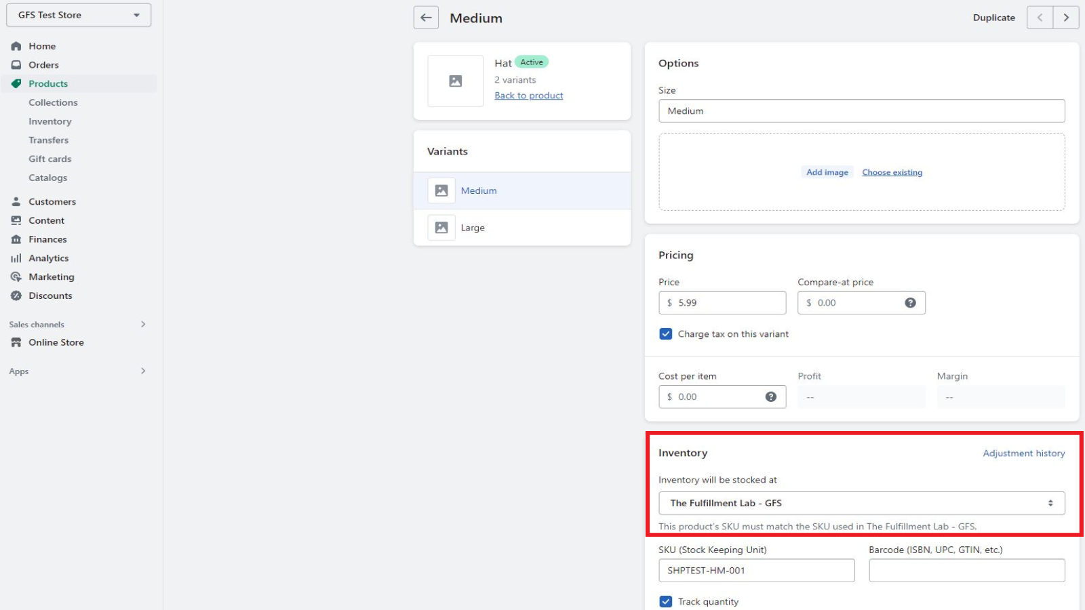The width and height of the screenshot is (1085, 610).
Task: Click the Online Store storefront icon
Action: pos(16,342)
